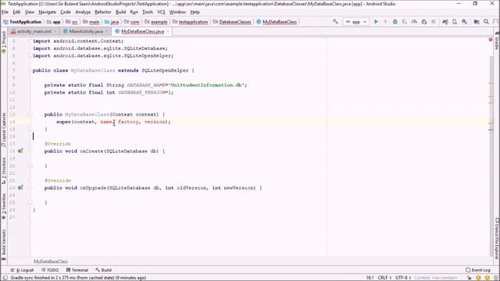Switch to the MainActivity.java tab
500x281 pixels.
(x=86, y=31)
